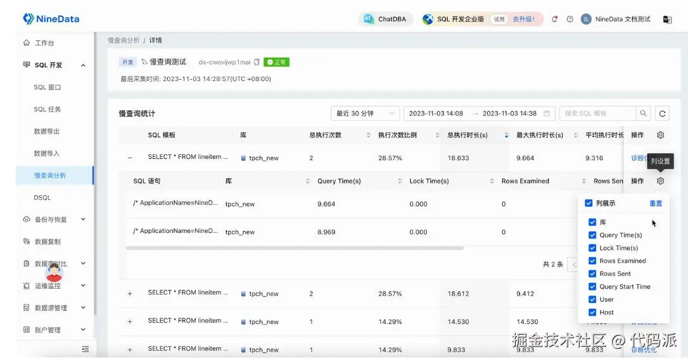Sort nested table by Lock Time(s)

click(492, 182)
